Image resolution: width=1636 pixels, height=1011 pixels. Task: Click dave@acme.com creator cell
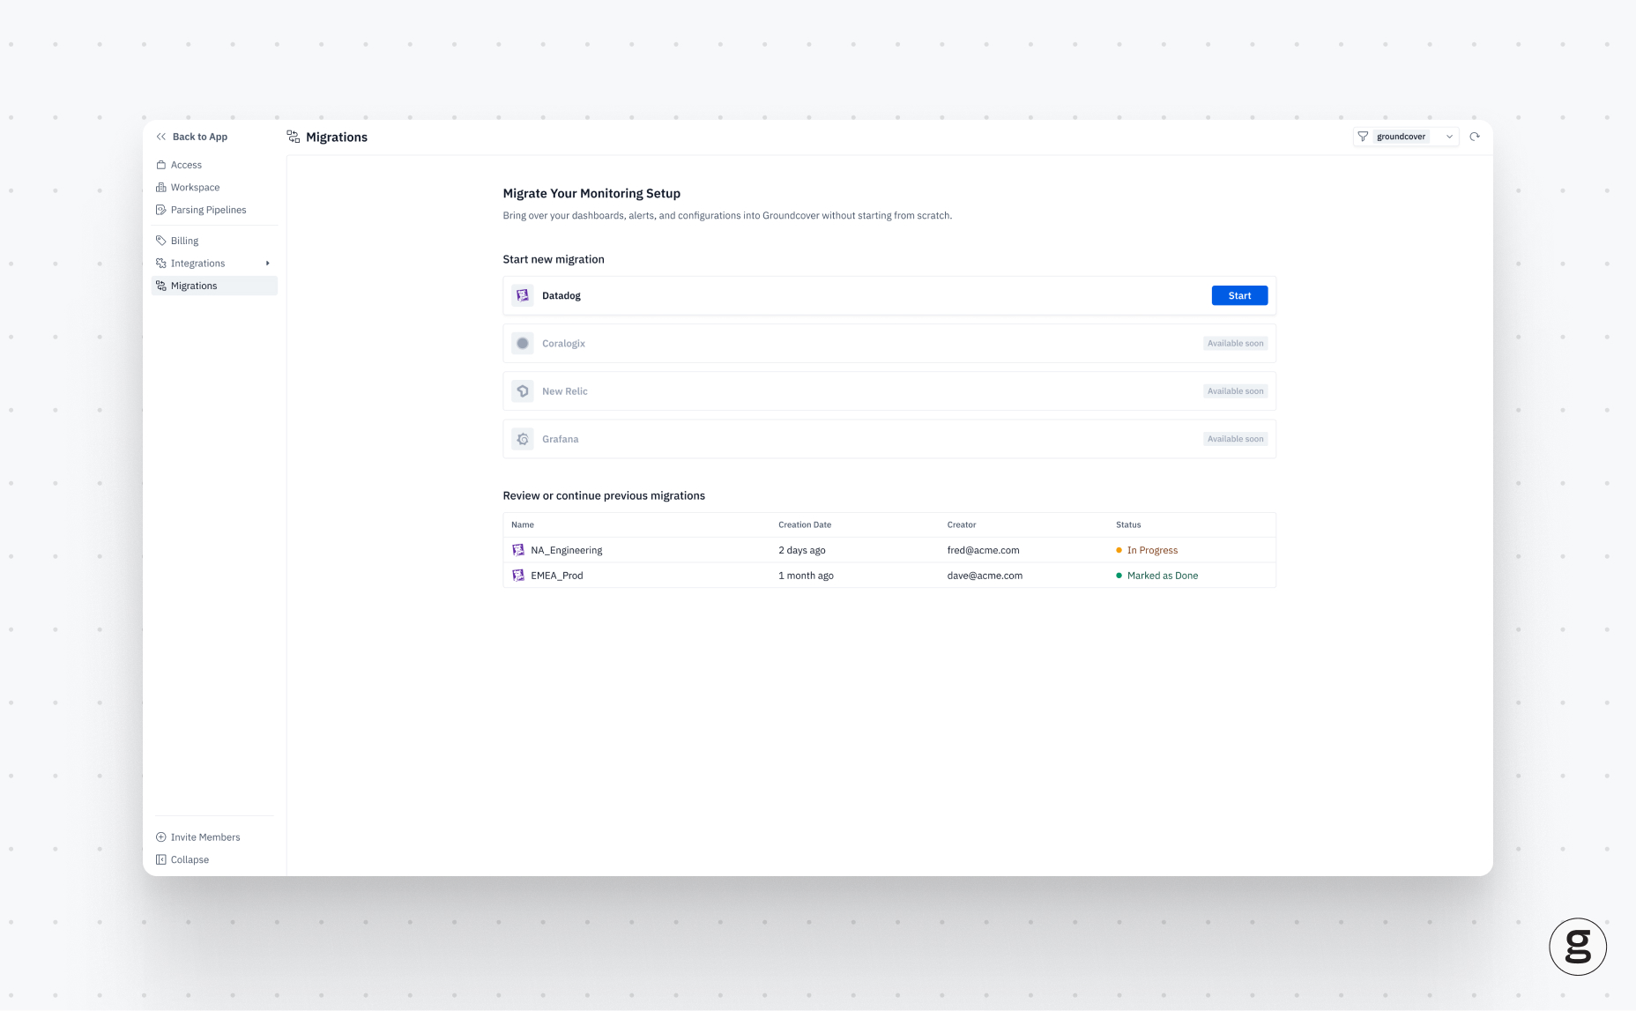985,576
